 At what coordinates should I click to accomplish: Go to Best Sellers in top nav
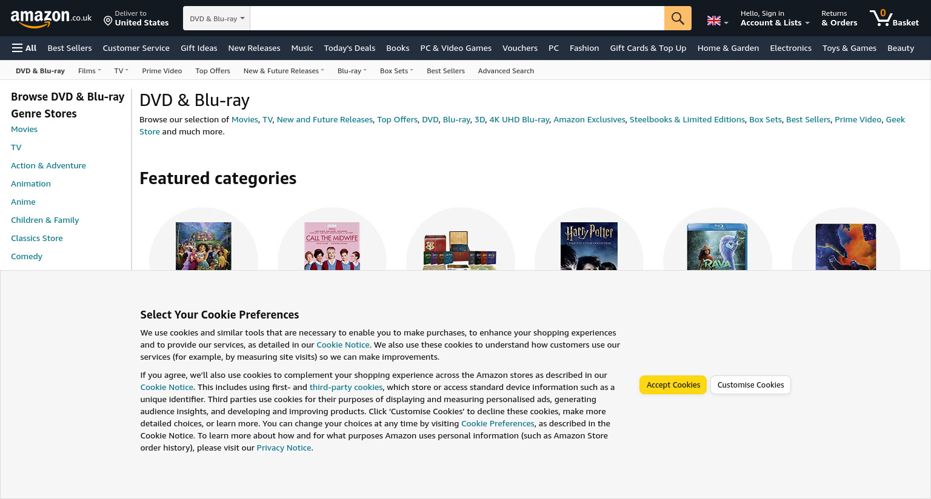(70, 48)
